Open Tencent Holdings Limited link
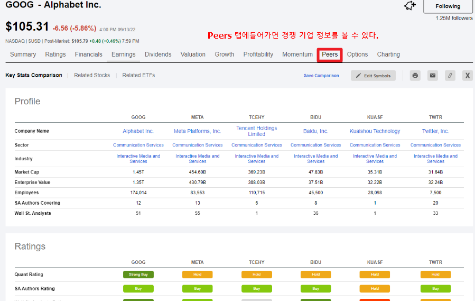 coord(257,131)
